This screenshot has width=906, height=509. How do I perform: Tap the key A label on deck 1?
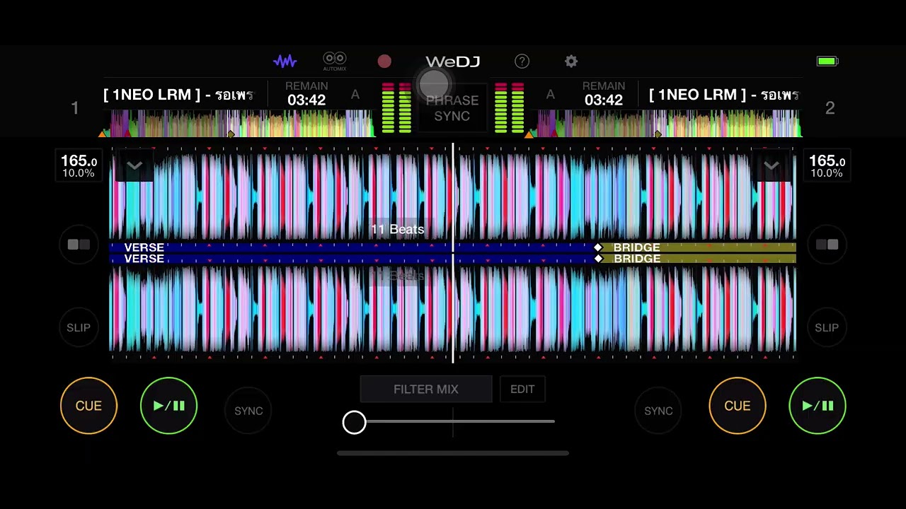click(x=355, y=95)
